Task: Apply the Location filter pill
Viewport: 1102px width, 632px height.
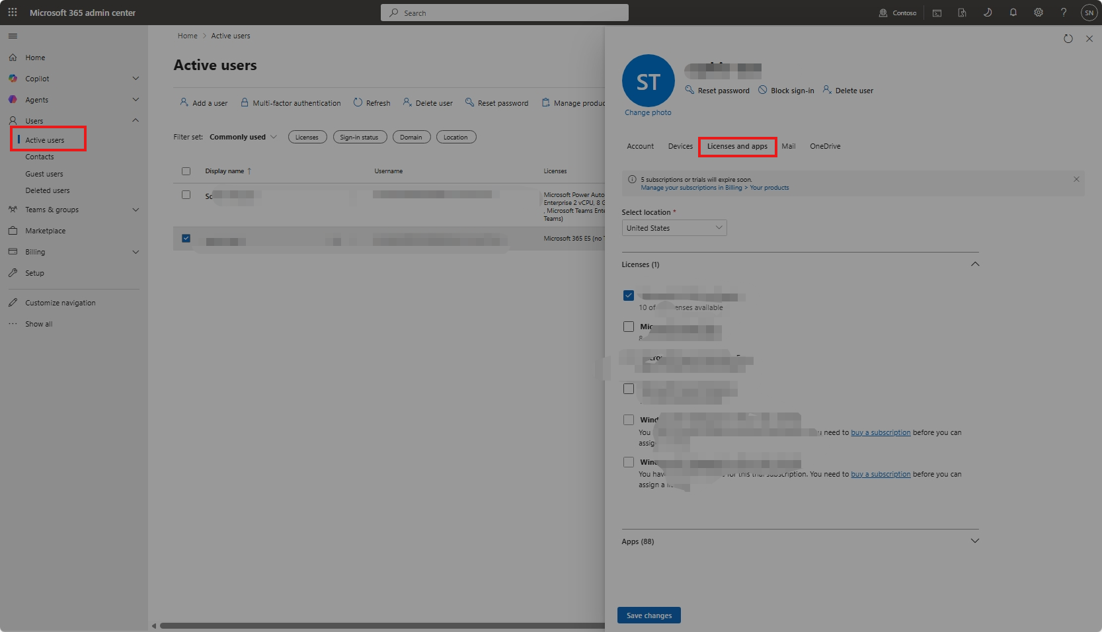Action: (x=456, y=137)
